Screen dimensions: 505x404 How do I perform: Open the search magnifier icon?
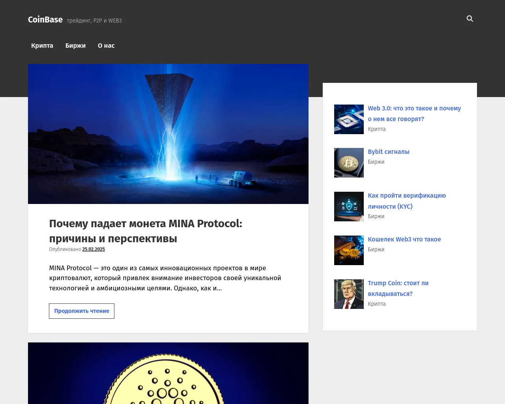click(x=469, y=19)
